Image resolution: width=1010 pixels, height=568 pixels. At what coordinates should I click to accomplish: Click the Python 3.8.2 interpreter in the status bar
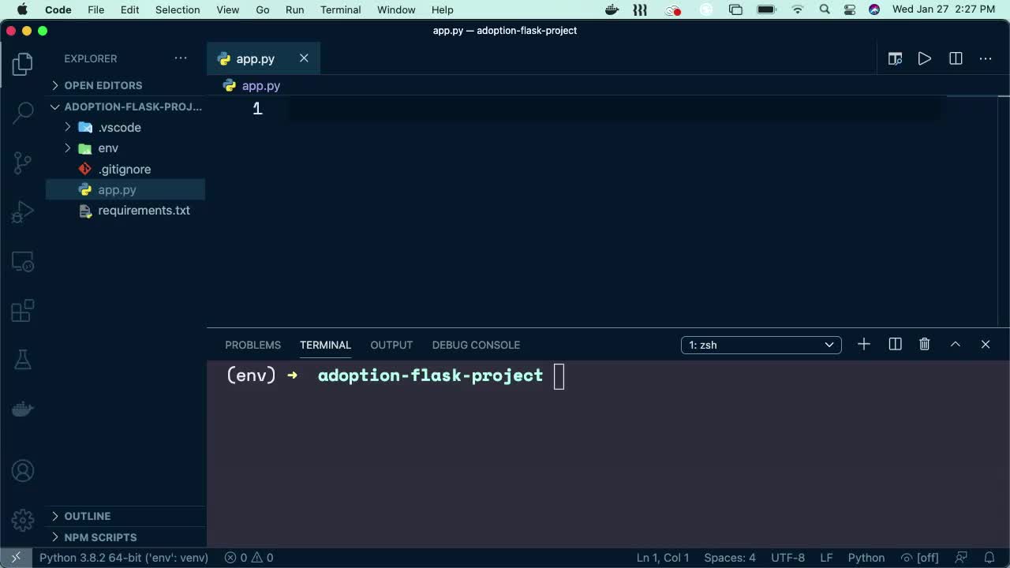(123, 558)
